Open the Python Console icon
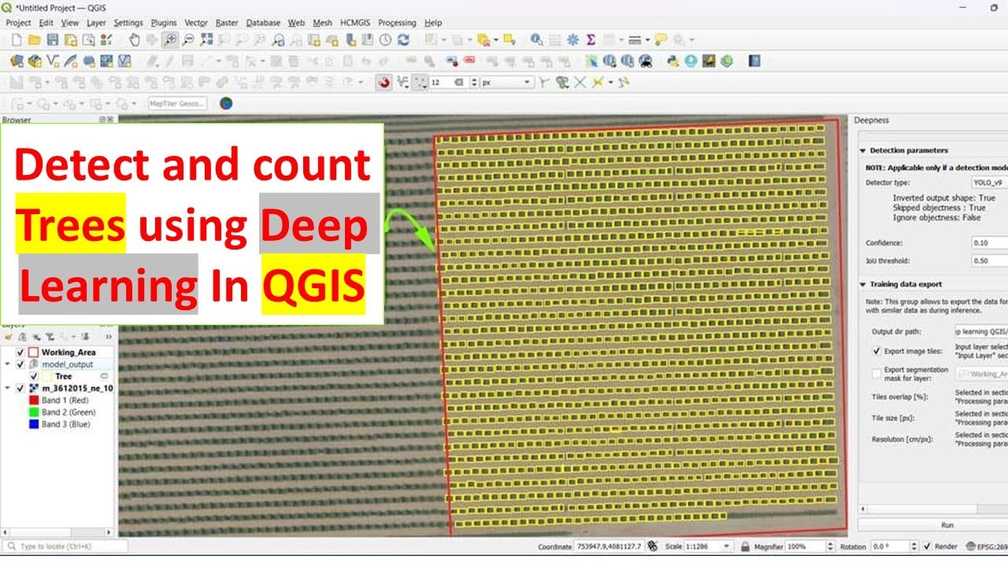Viewport: 1008px width, 567px height. click(x=673, y=61)
